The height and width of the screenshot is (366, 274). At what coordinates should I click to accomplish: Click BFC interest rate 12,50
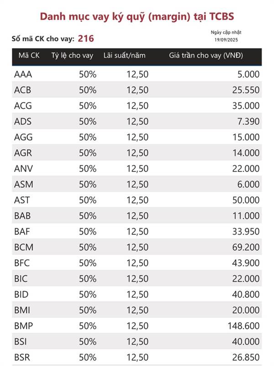click(x=137, y=263)
